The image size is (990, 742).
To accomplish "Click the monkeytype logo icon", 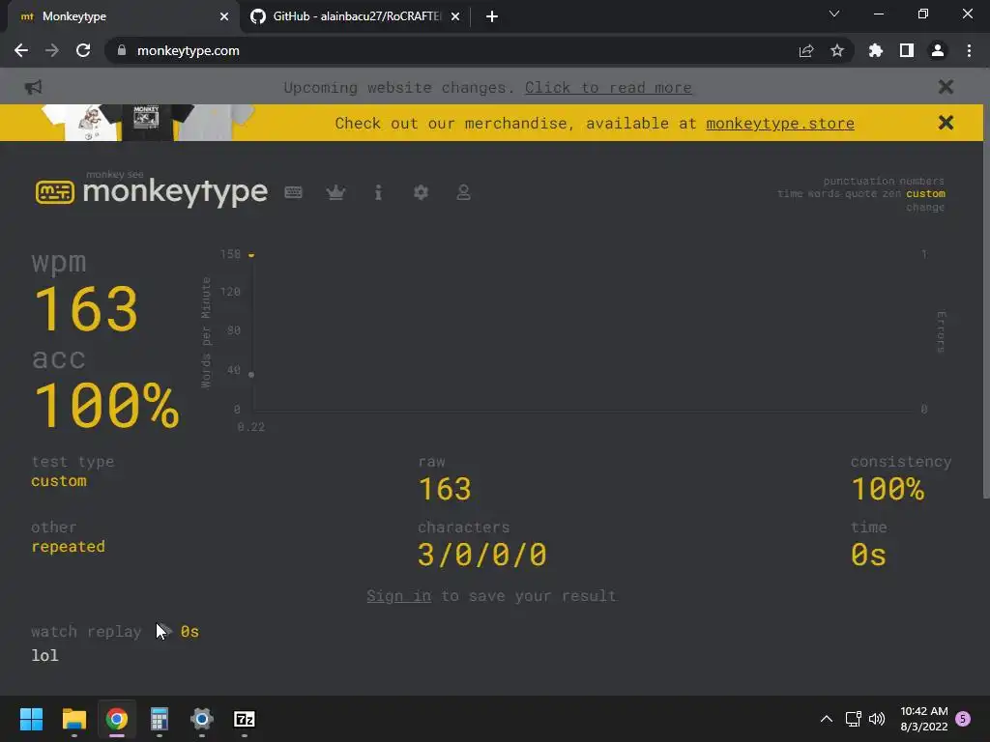I will [x=55, y=192].
